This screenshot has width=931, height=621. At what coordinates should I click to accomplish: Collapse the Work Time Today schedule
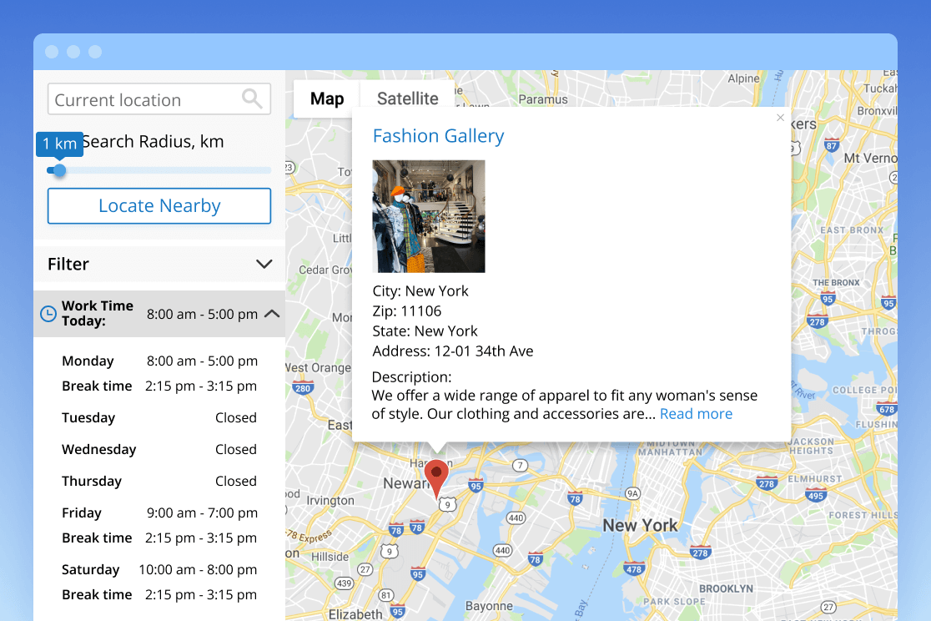coord(271,313)
